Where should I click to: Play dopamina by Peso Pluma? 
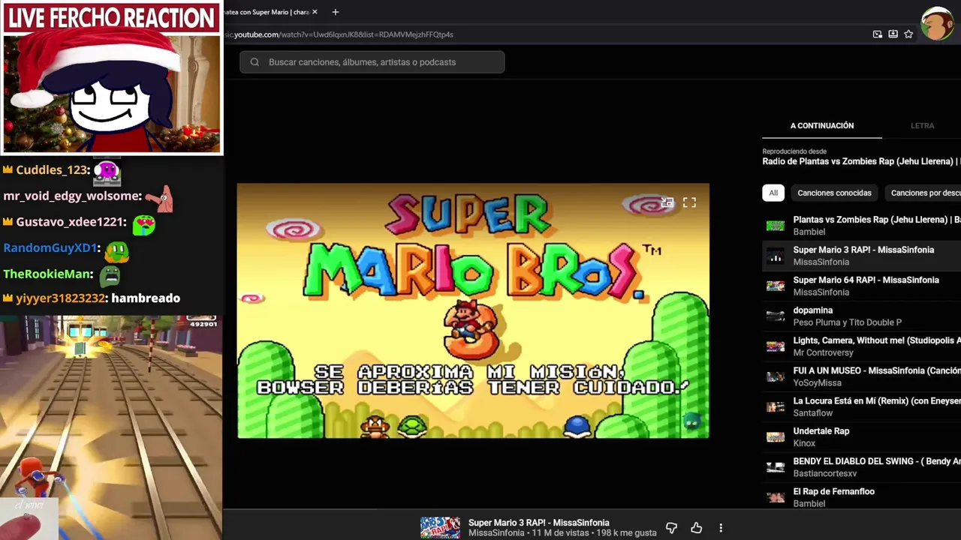coord(862,316)
